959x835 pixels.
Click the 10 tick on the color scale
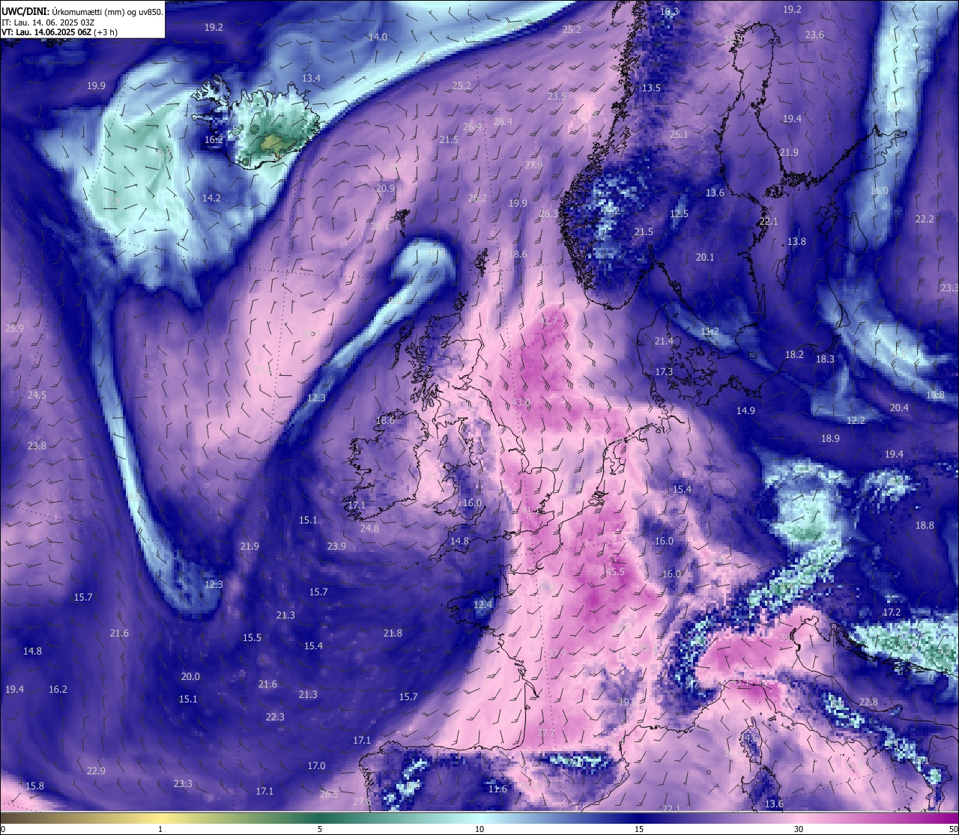tap(479, 829)
